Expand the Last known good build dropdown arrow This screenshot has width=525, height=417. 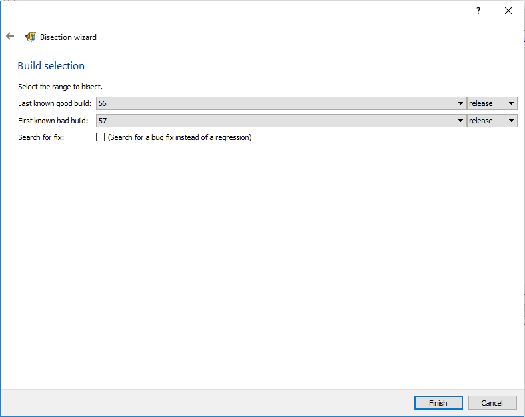(460, 103)
